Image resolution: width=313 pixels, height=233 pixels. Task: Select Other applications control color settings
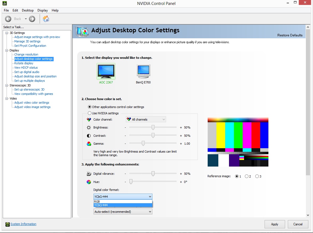(x=89, y=107)
